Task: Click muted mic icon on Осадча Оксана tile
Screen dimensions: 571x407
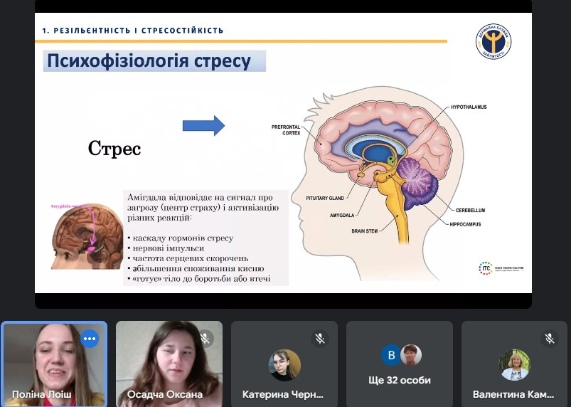Action: [205, 339]
